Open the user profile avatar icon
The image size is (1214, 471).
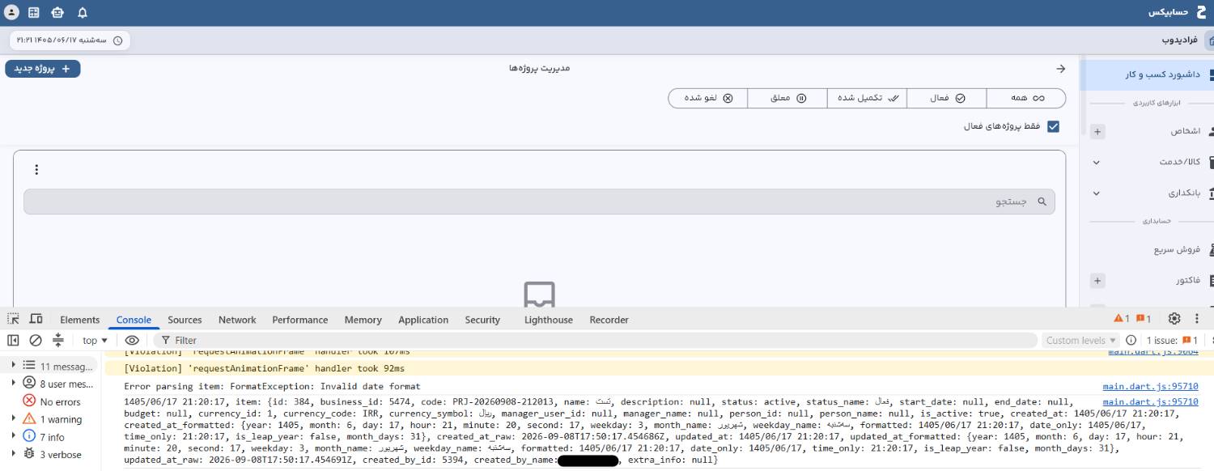click(11, 12)
